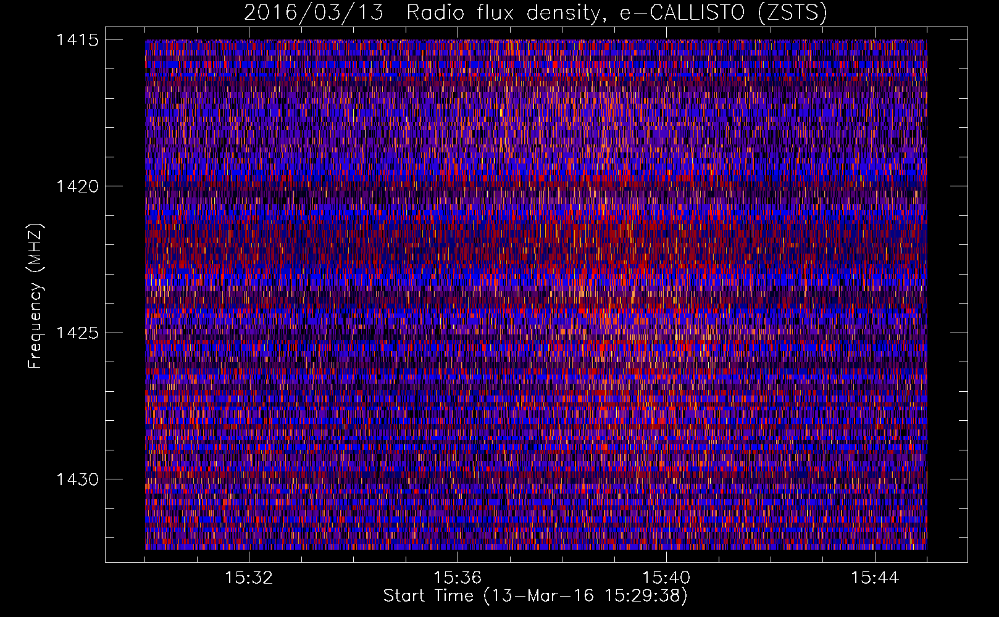
Task: Click the '15:40' time axis label
Action: coord(666,578)
